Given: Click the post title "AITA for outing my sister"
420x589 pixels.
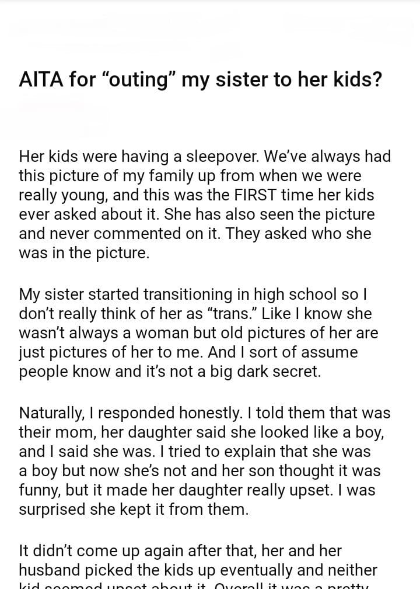Looking at the screenshot, I should (200, 79).
